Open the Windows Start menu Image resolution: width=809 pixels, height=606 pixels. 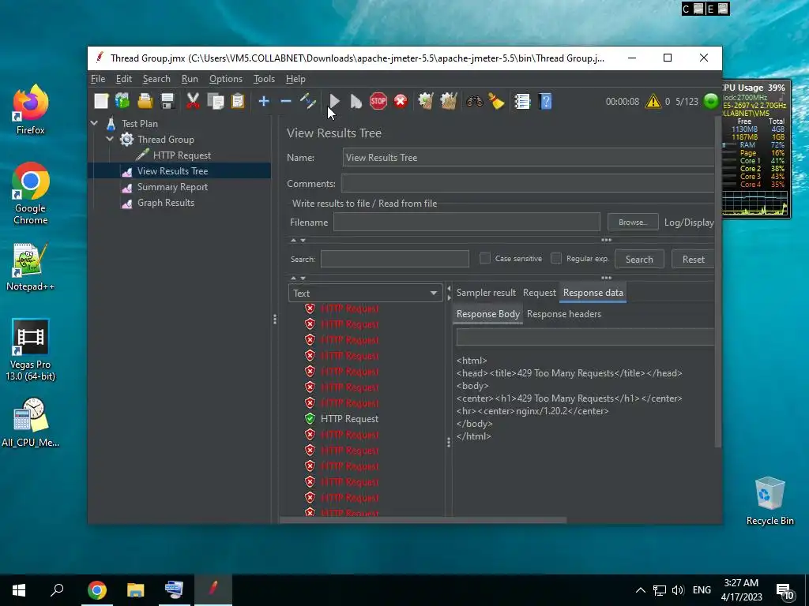click(19, 590)
